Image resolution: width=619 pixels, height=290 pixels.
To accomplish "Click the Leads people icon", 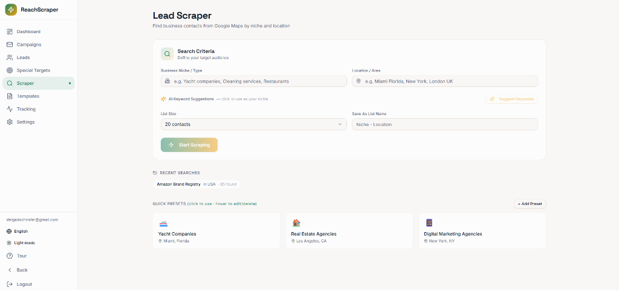I will point(10,57).
